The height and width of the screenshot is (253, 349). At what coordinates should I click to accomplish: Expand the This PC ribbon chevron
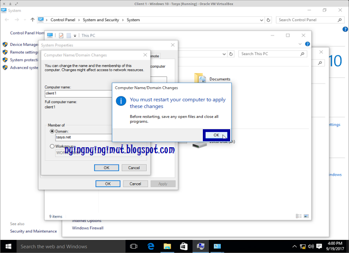[x=300, y=44]
